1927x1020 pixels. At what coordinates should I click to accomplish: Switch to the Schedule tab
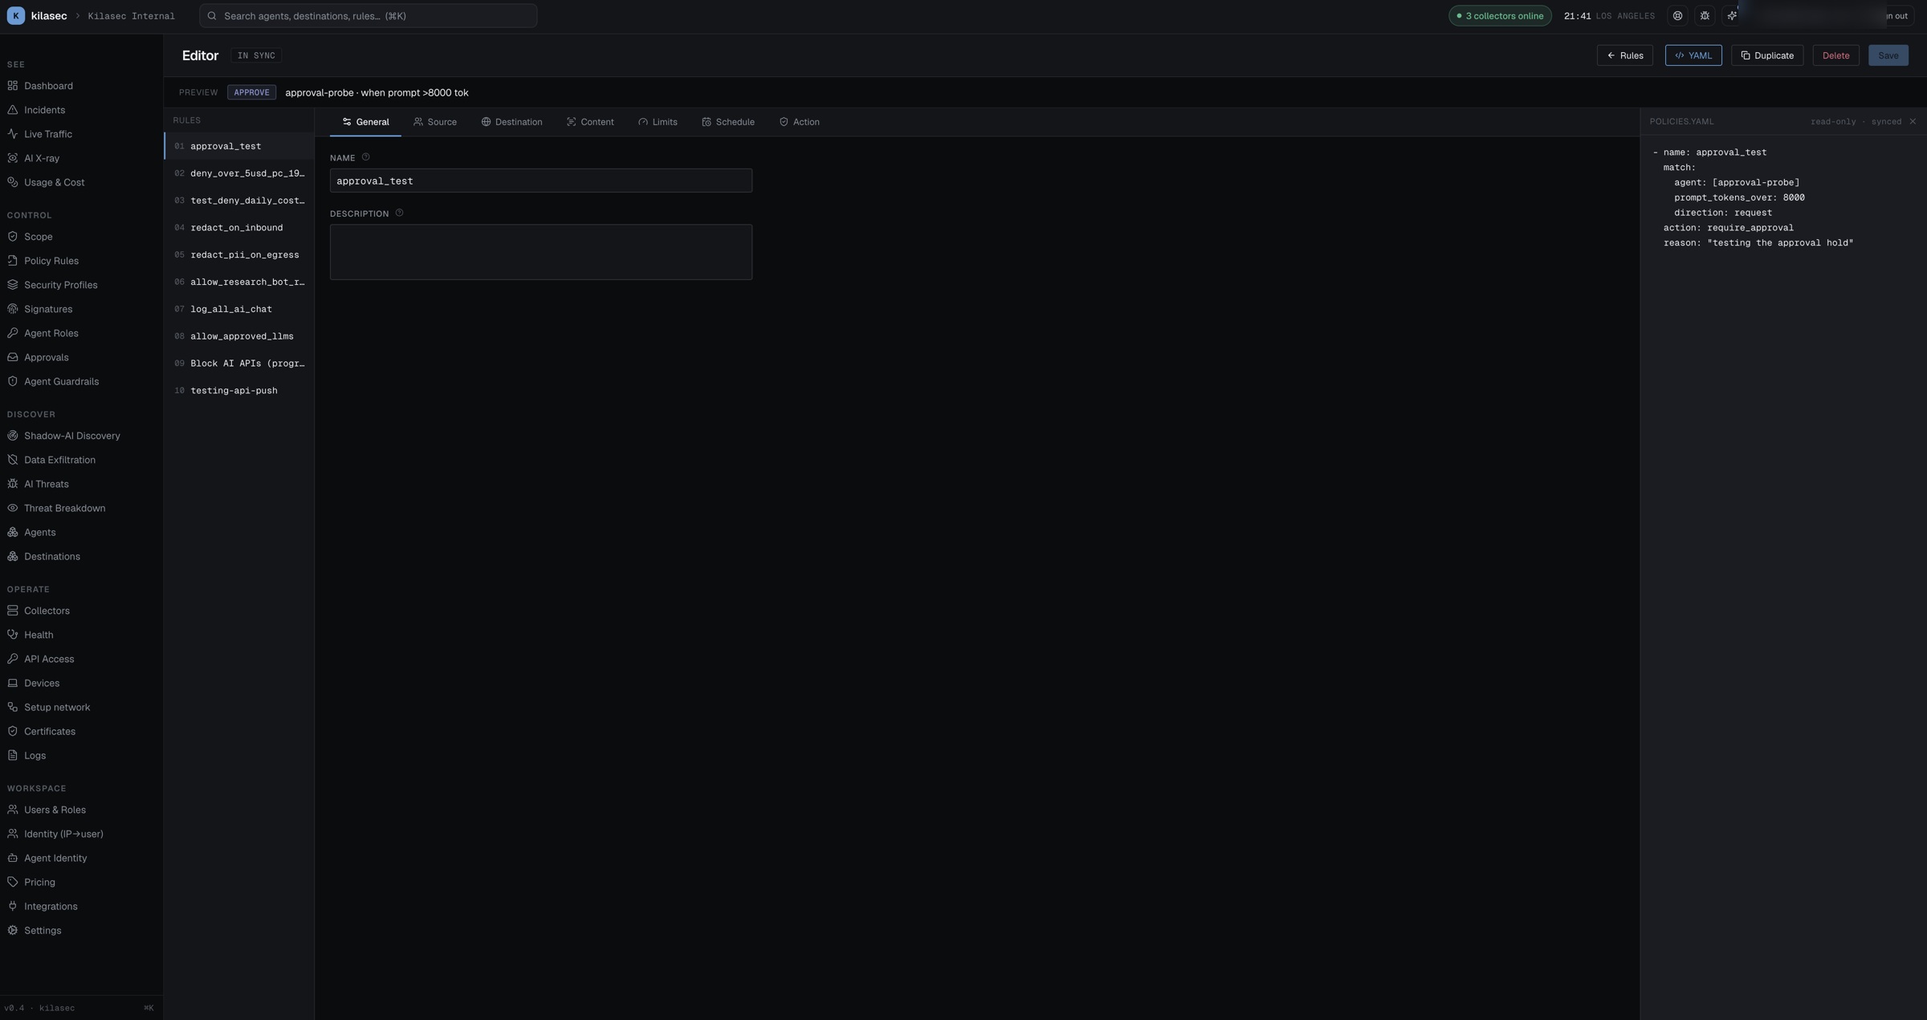[728, 122]
